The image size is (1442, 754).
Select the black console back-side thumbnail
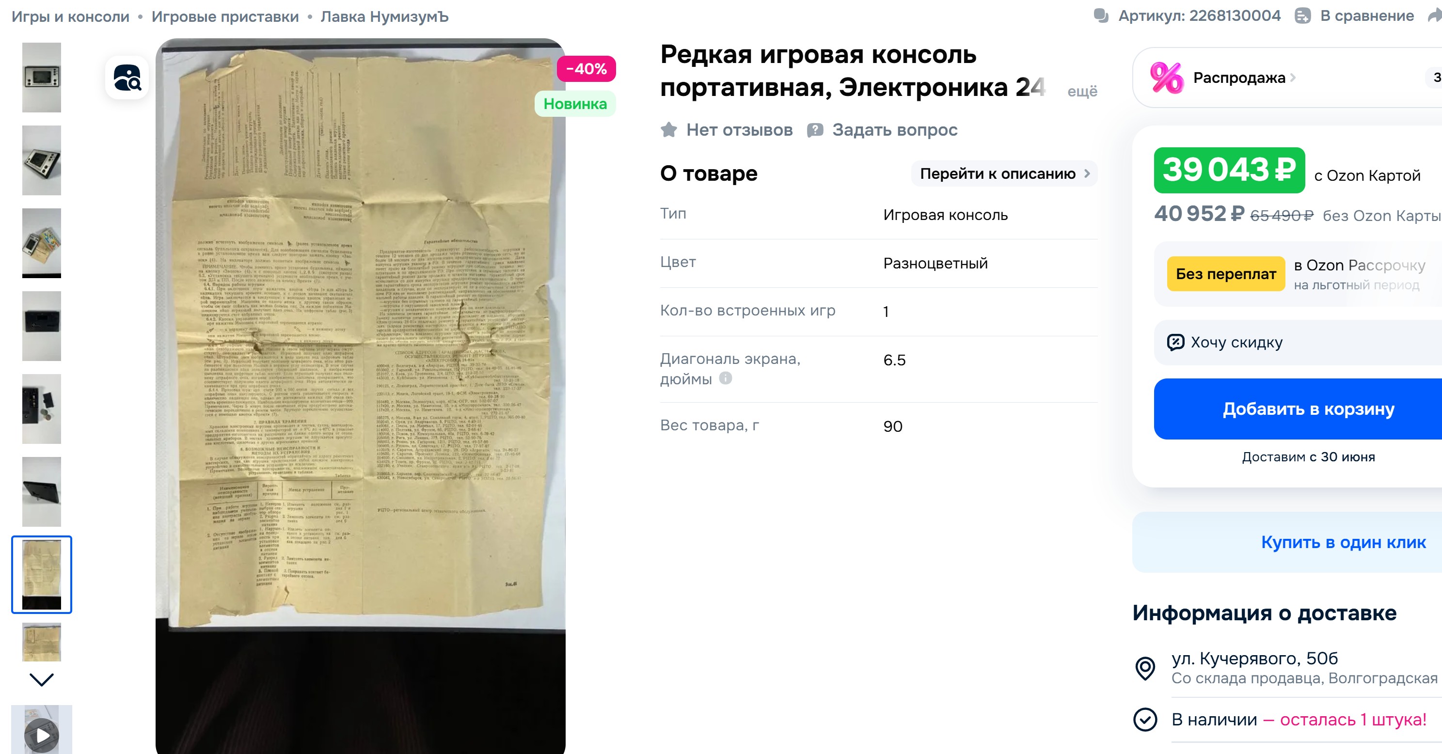point(41,326)
